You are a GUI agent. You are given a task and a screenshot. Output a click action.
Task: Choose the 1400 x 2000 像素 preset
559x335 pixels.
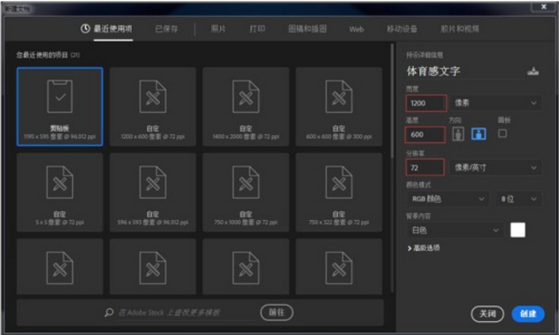coord(246,107)
